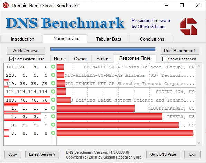This screenshot has height=163, width=206.
Task: Maximize the Domain Name Server Benchmark window
Action: coord(182,6)
